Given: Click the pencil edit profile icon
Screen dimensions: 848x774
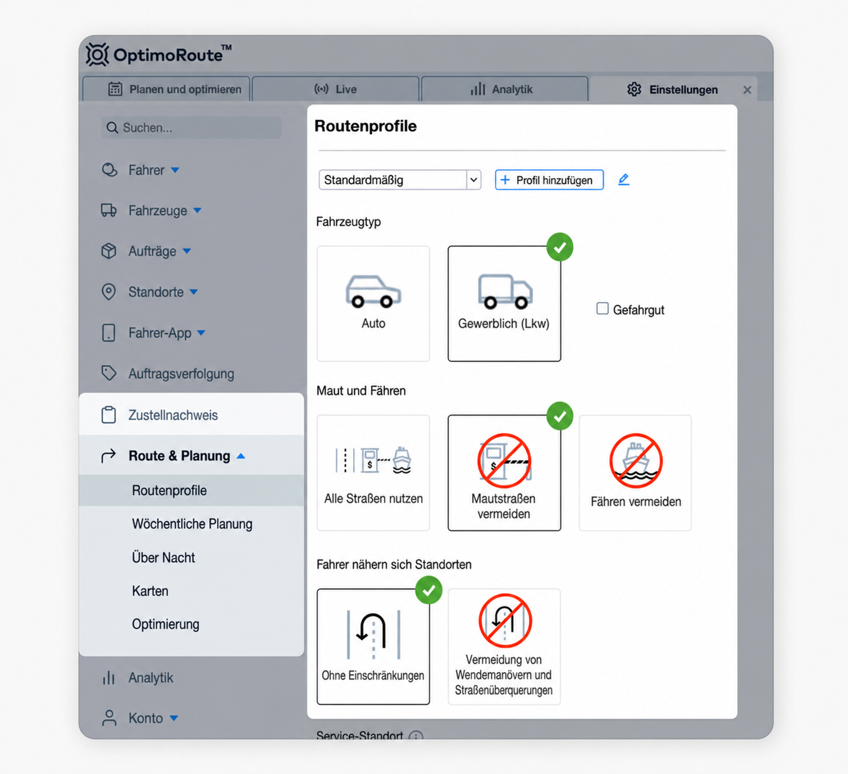Looking at the screenshot, I should click(x=624, y=179).
